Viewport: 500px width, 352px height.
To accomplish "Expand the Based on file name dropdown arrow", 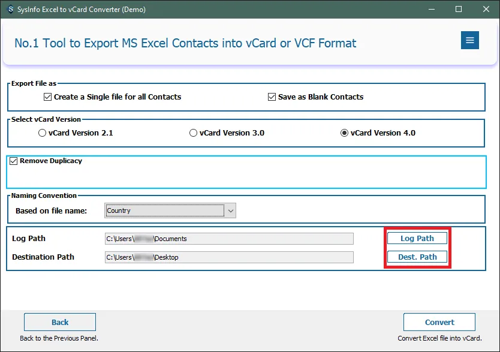I will click(x=231, y=210).
